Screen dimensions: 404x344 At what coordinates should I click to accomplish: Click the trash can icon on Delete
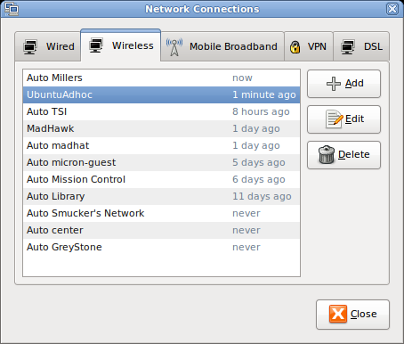(327, 154)
